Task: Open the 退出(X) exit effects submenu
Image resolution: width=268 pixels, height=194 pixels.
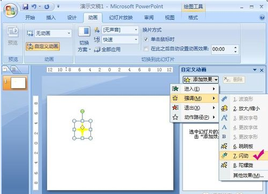Action: [x=194, y=107]
